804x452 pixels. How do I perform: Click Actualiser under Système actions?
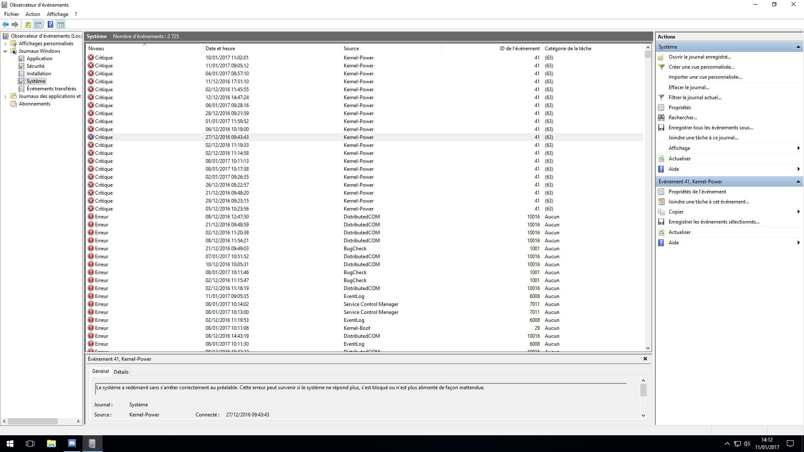680,159
